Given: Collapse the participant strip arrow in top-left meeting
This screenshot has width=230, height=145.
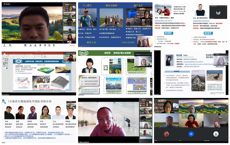Looking at the screenshot, I should pos(62,24).
